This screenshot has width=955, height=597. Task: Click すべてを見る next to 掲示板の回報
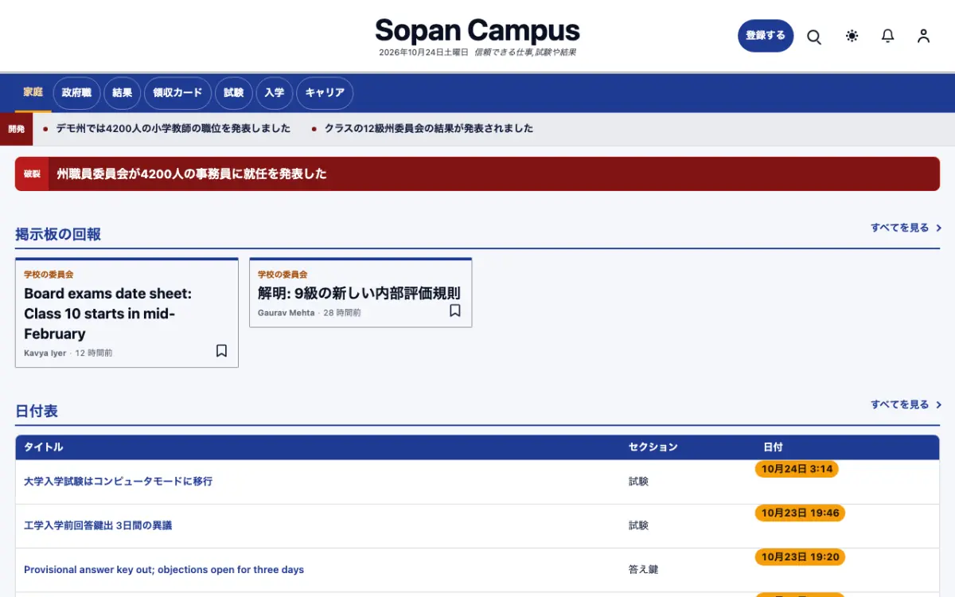click(x=906, y=228)
